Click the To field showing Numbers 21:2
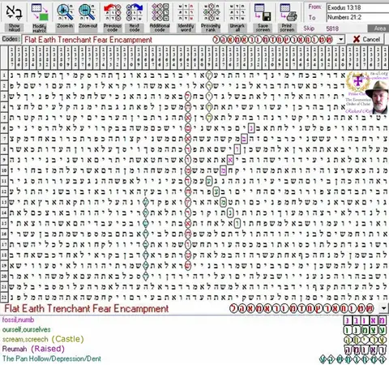Image resolution: width=389 pixels, height=365 pixels. pyautogui.click(x=357, y=17)
